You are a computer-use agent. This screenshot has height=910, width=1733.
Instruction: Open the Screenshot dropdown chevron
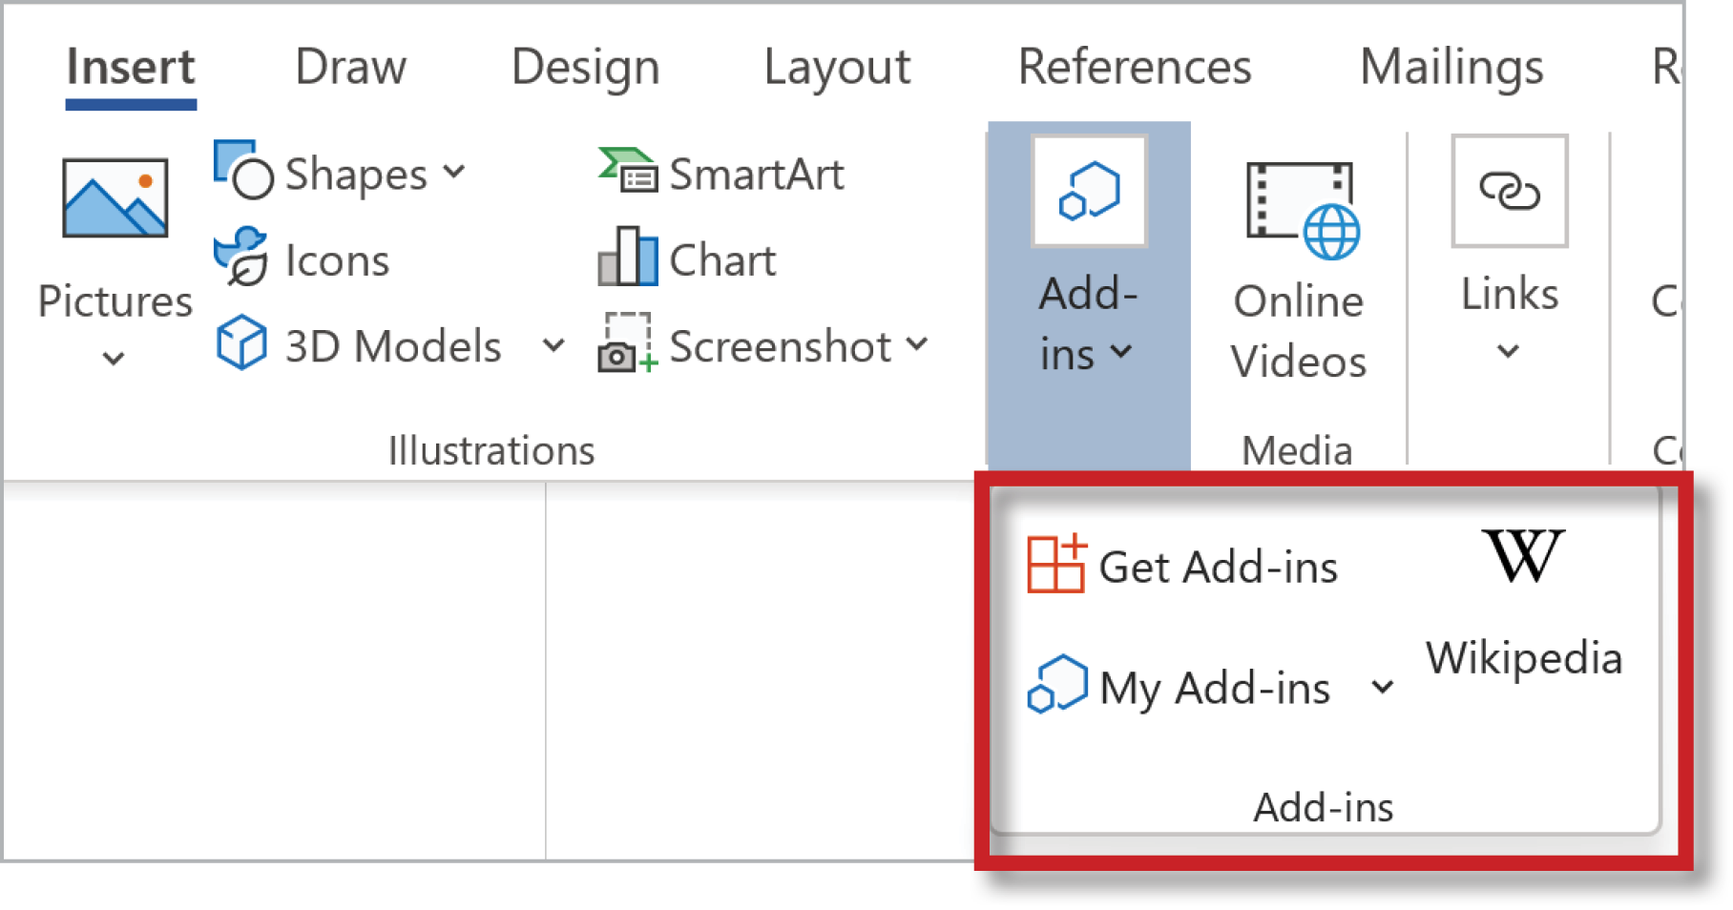tap(917, 344)
